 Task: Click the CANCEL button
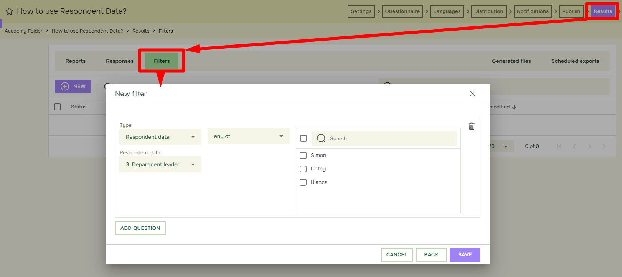point(397,255)
